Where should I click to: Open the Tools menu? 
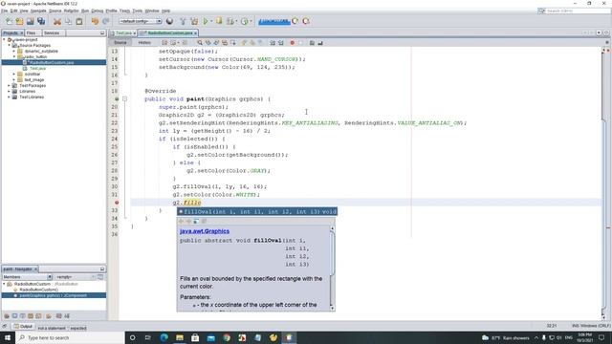click(x=137, y=11)
